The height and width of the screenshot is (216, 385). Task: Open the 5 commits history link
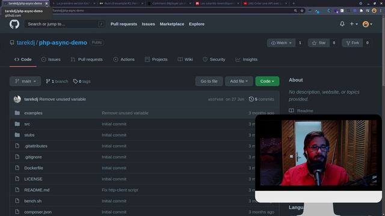262,99
